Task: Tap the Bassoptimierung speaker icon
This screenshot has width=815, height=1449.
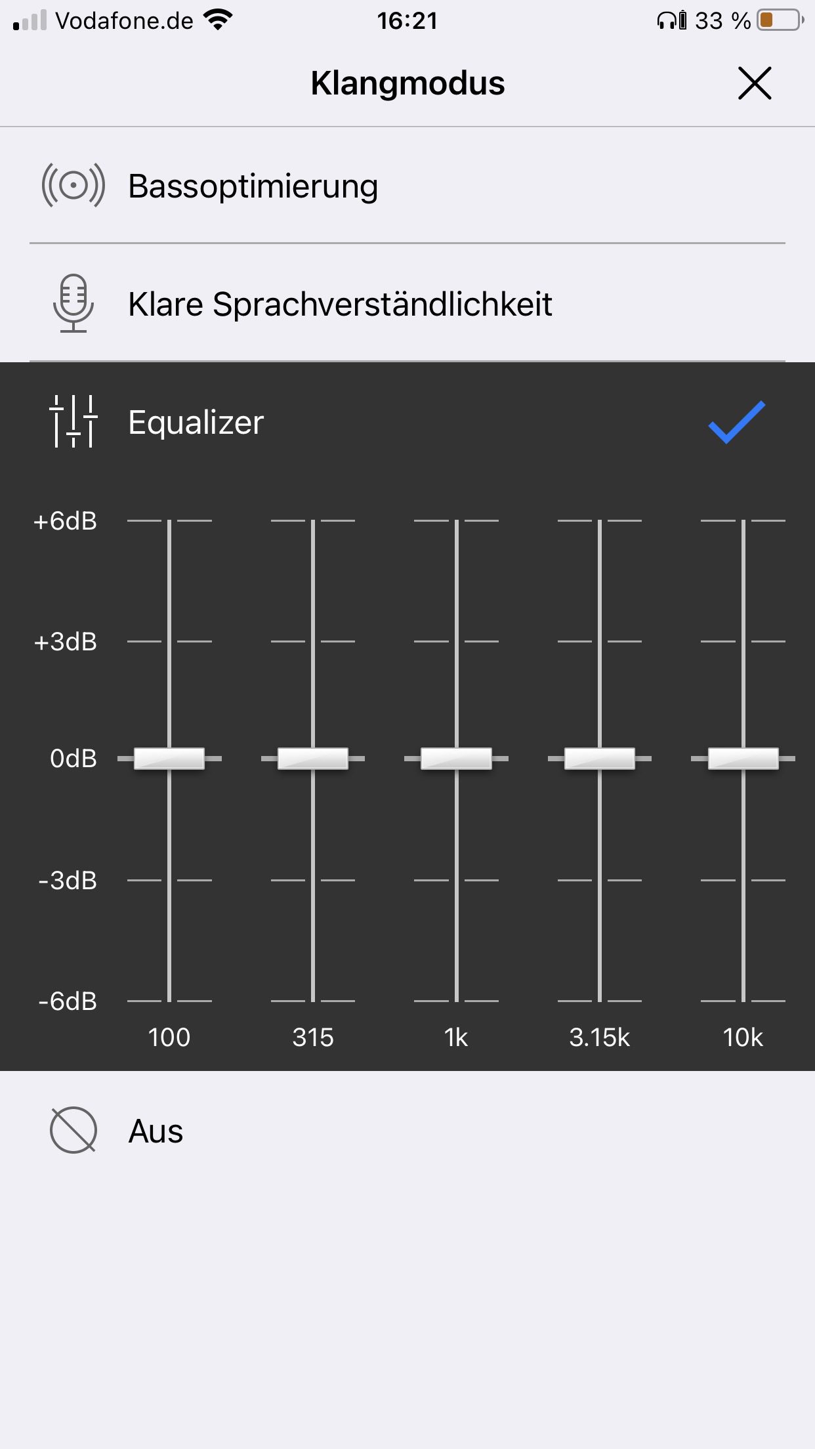Action: point(73,186)
